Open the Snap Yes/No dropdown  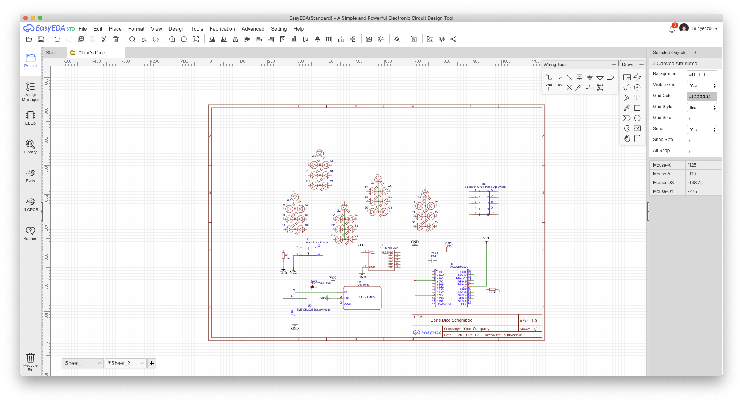point(702,130)
